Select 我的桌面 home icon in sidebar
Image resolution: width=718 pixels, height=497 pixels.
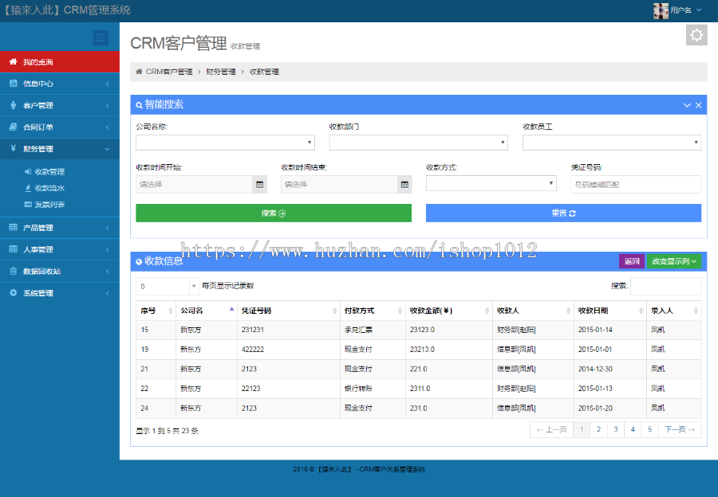pyautogui.click(x=11, y=61)
